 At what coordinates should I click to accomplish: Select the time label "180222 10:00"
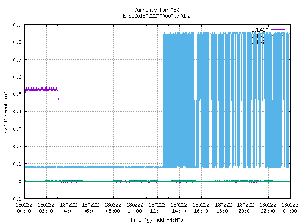pos(135,208)
